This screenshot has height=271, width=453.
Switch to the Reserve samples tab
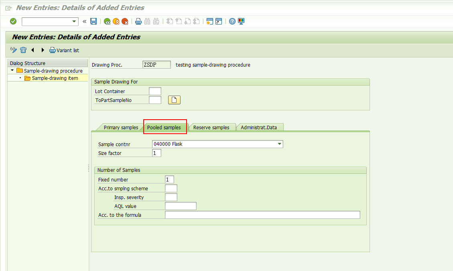click(x=211, y=128)
